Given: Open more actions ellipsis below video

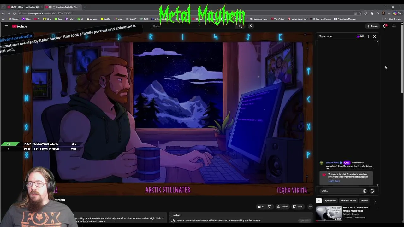Looking at the screenshot, I should [310, 207].
